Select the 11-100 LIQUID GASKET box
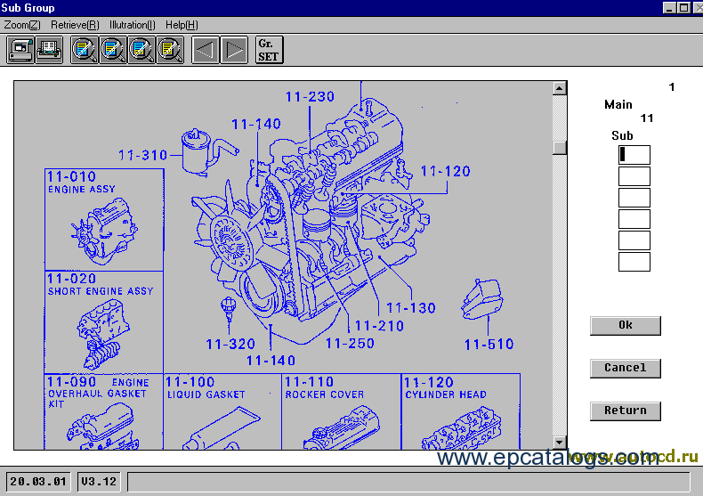The width and height of the screenshot is (703, 496). point(222,411)
